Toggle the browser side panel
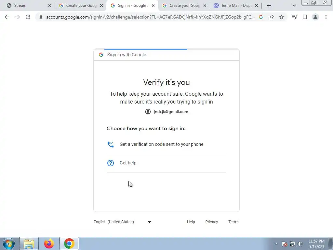Image resolution: width=333 pixels, height=250 pixels. pyautogui.click(x=305, y=17)
